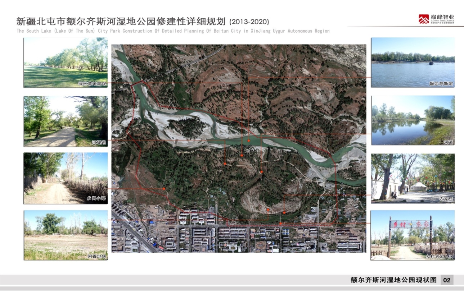Click the 绿林草地景观 caption label

click(x=93, y=84)
